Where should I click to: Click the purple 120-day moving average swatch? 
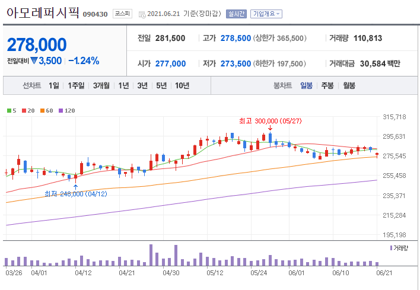pyautogui.click(x=61, y=110)
